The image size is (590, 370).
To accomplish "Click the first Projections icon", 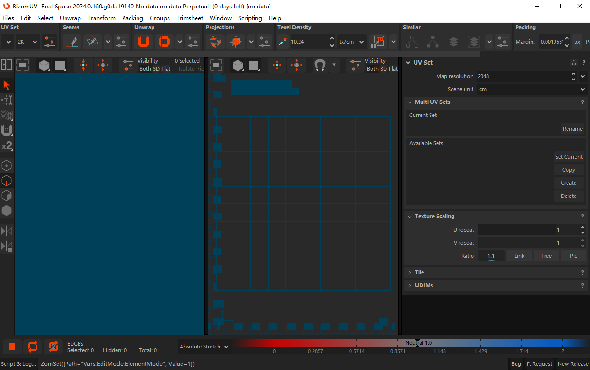I will tap(215, 42).
